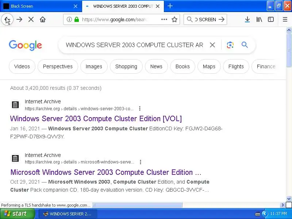The image size is (292, 219).
Task: Close the Black Screen tab
Action: pyautogui.click(x=76, y=6)
